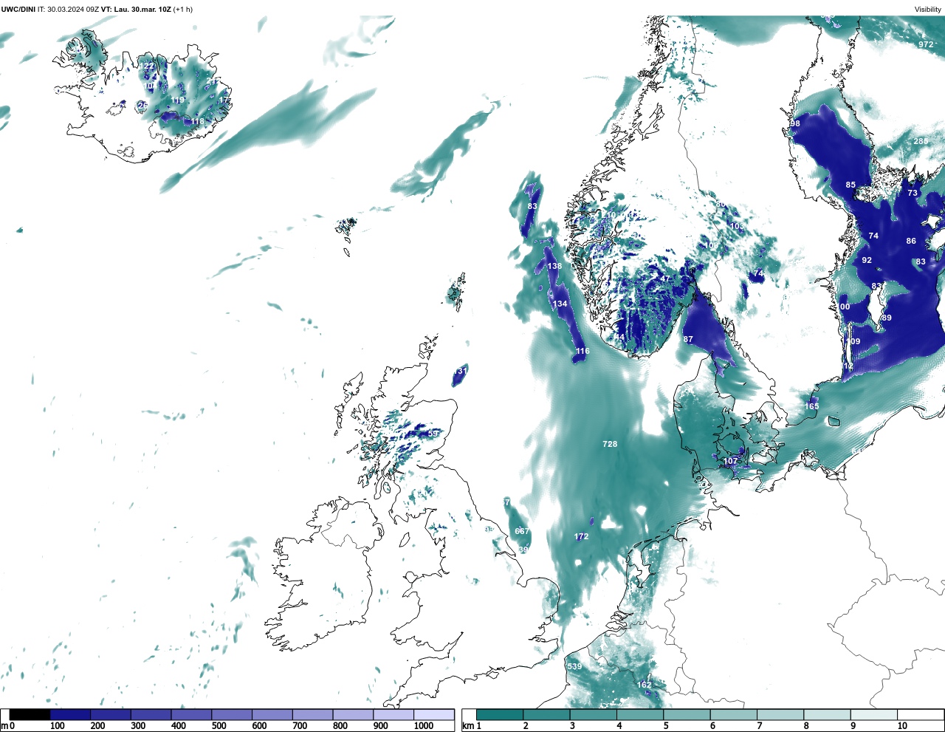Choose the 500–600 m legend swatch
The height and width of the screenshot is (732, 945).
[x=232, y=714]
